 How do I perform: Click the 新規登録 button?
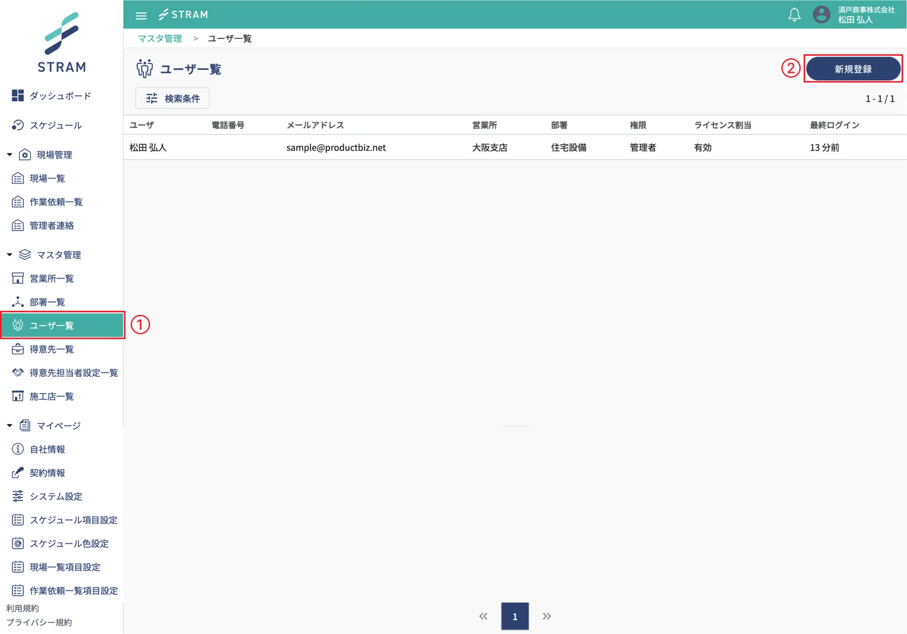(853, 69)
